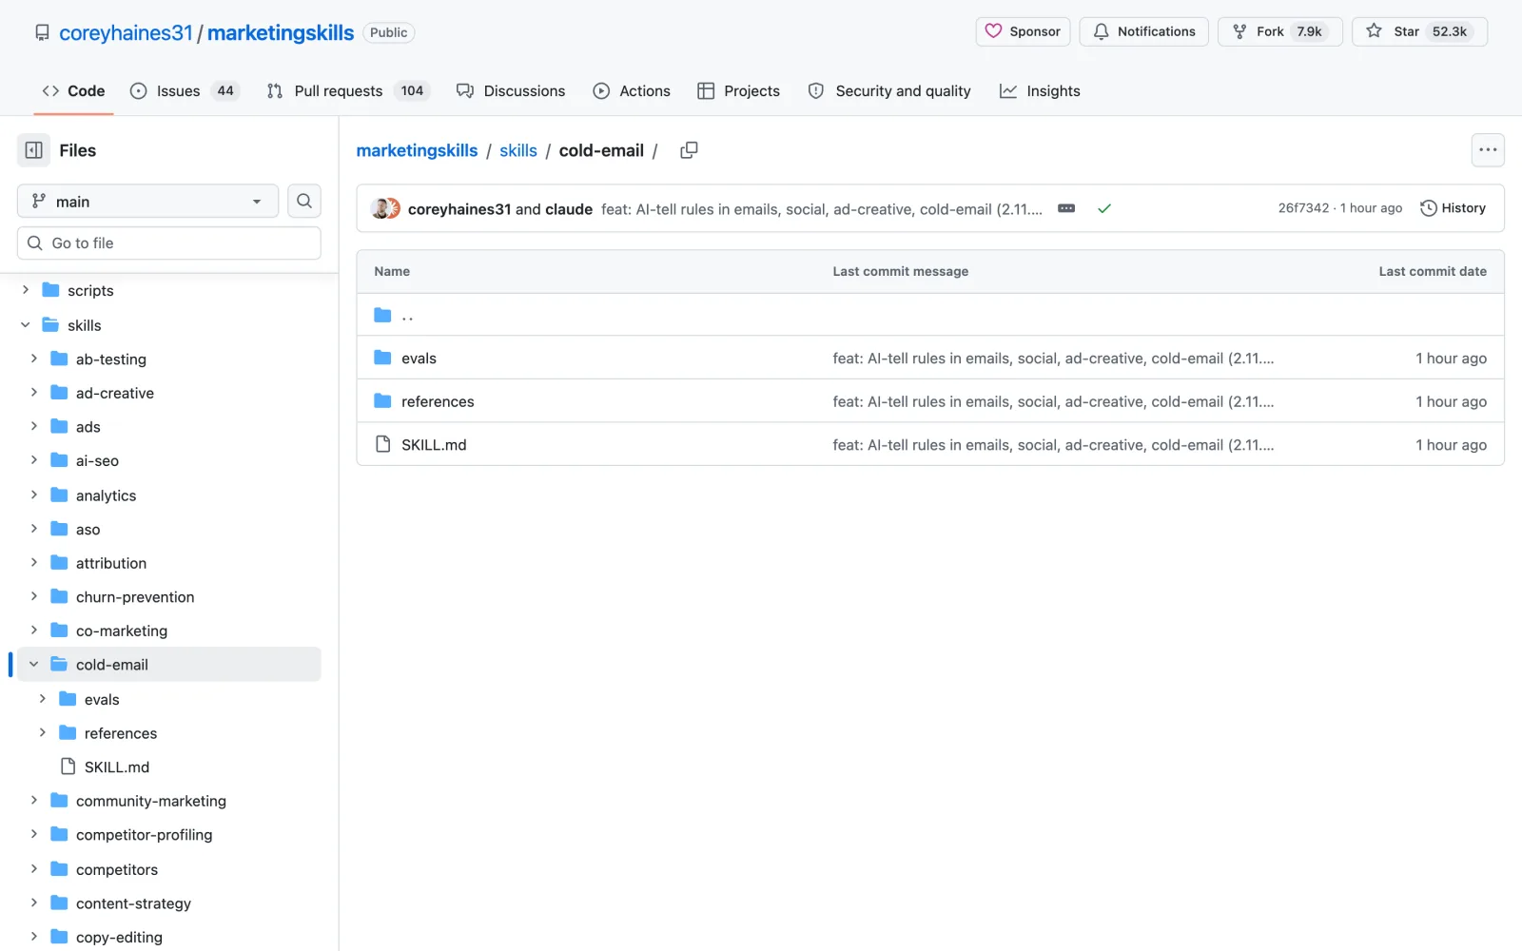Open the commit History button
The image size is (1522, 951).
tap(1453, 208)
